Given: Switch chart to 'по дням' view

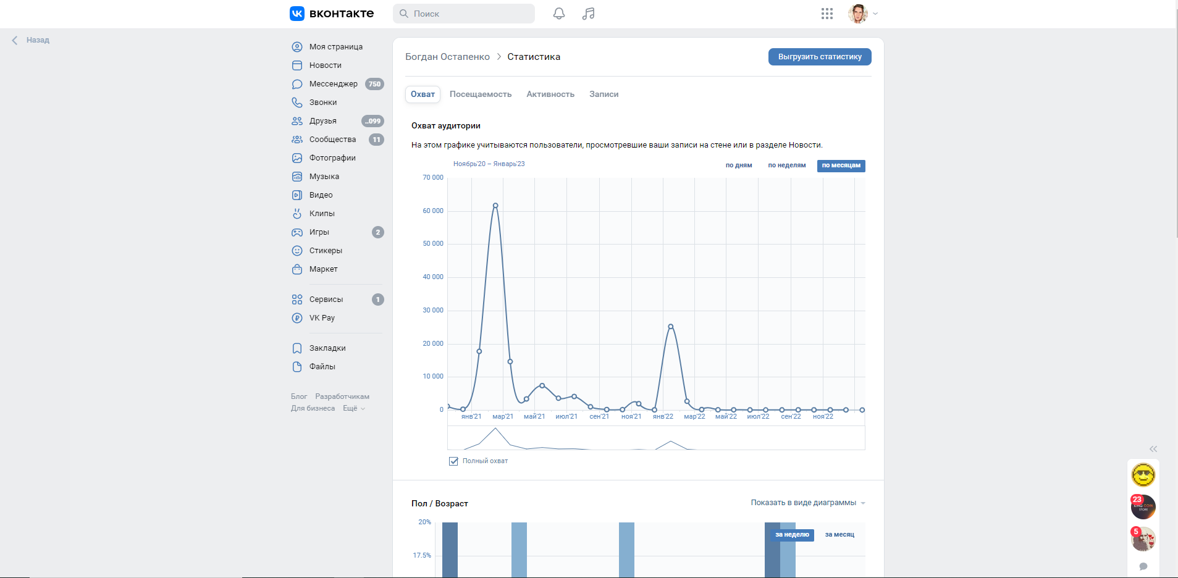Looking at the screenshot, I should point(738,165).
